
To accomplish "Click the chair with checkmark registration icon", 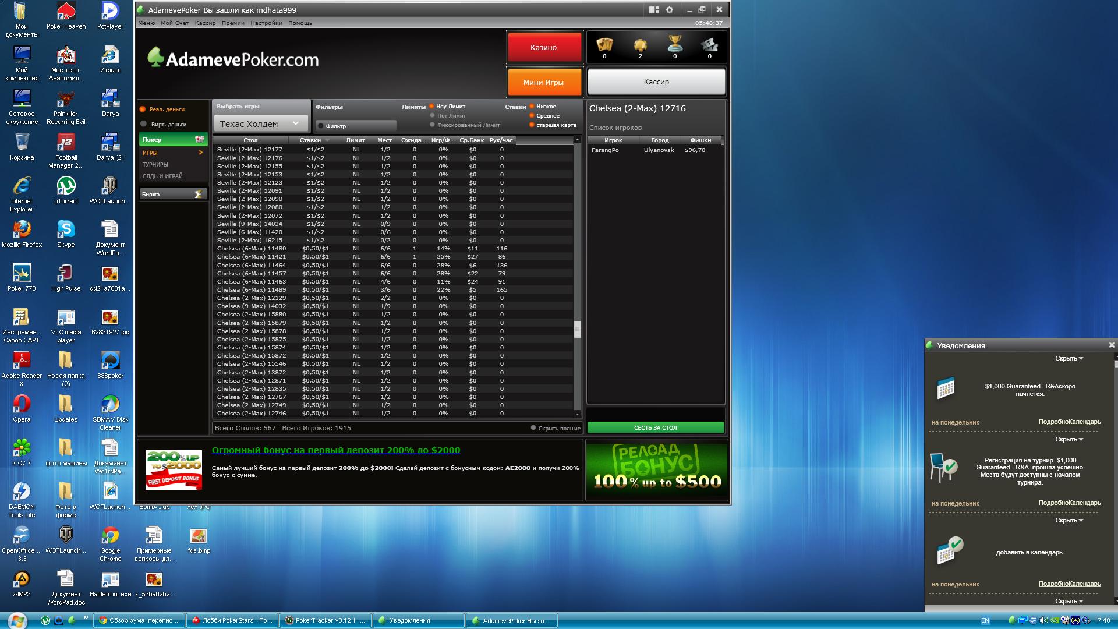I will coord(943,467).
